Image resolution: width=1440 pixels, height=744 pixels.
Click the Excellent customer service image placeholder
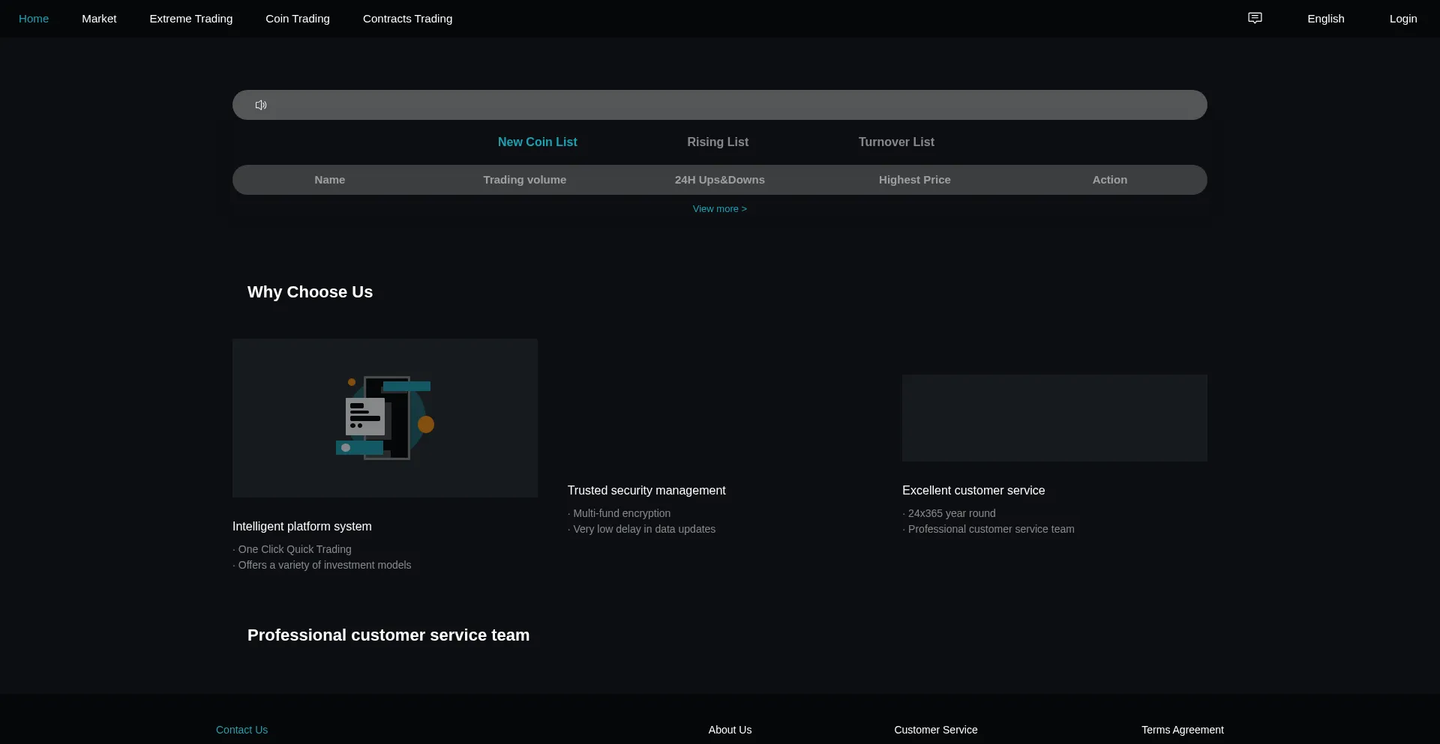click(1054, 418)
